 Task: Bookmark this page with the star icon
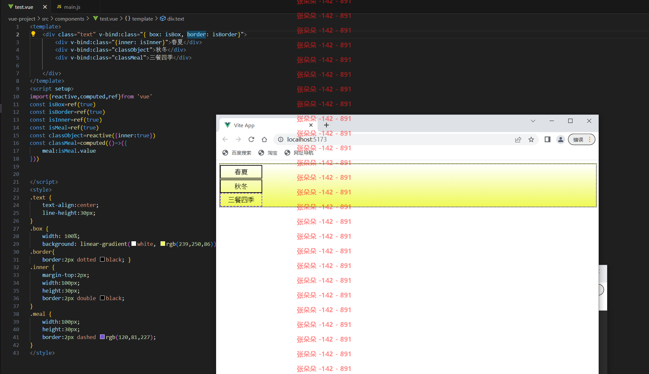(531, 140)
